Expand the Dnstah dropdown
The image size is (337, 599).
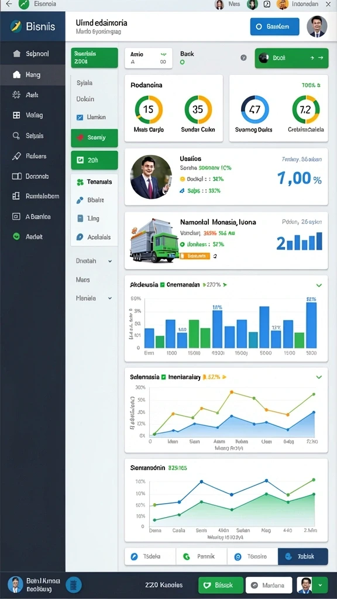pyautogui.click(x=110, y=261)
